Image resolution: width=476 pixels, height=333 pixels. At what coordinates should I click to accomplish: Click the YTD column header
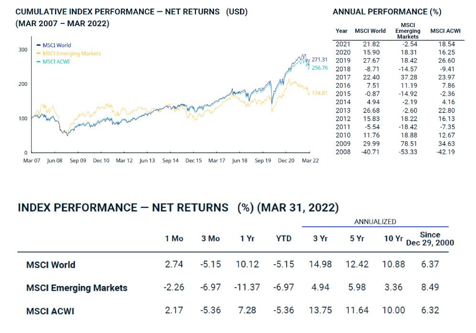click(284, 239)
